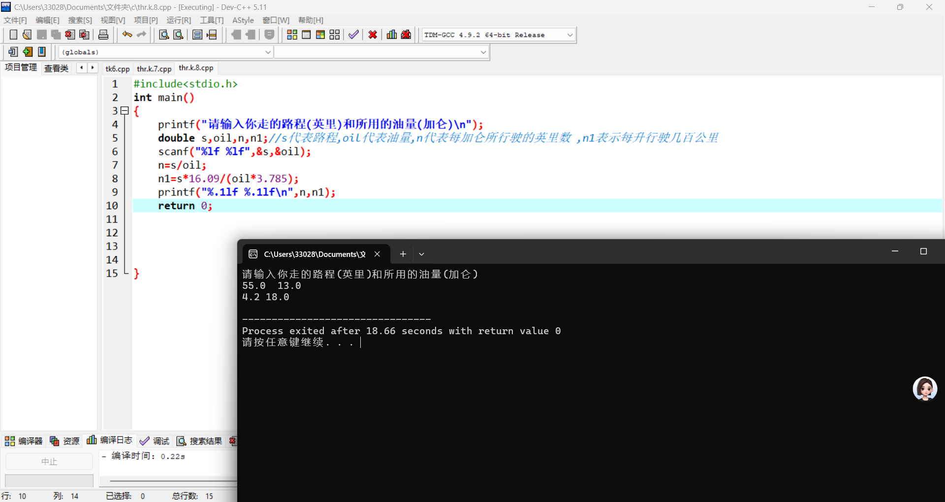Click the Toggle Comment icon

tap(269, 34)
